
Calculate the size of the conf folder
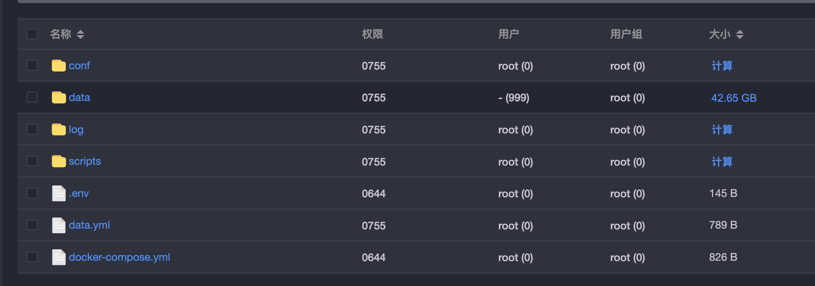(x=722, y=66)
